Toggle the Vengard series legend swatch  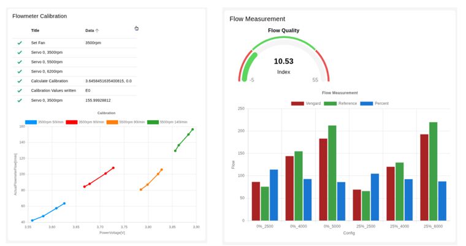[297, 104]
